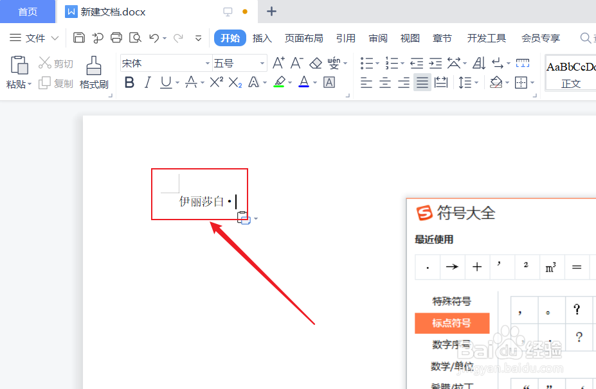Screen dimensions: 596x389
Task: Toggle the character border option
Action: tap(329, 82)
